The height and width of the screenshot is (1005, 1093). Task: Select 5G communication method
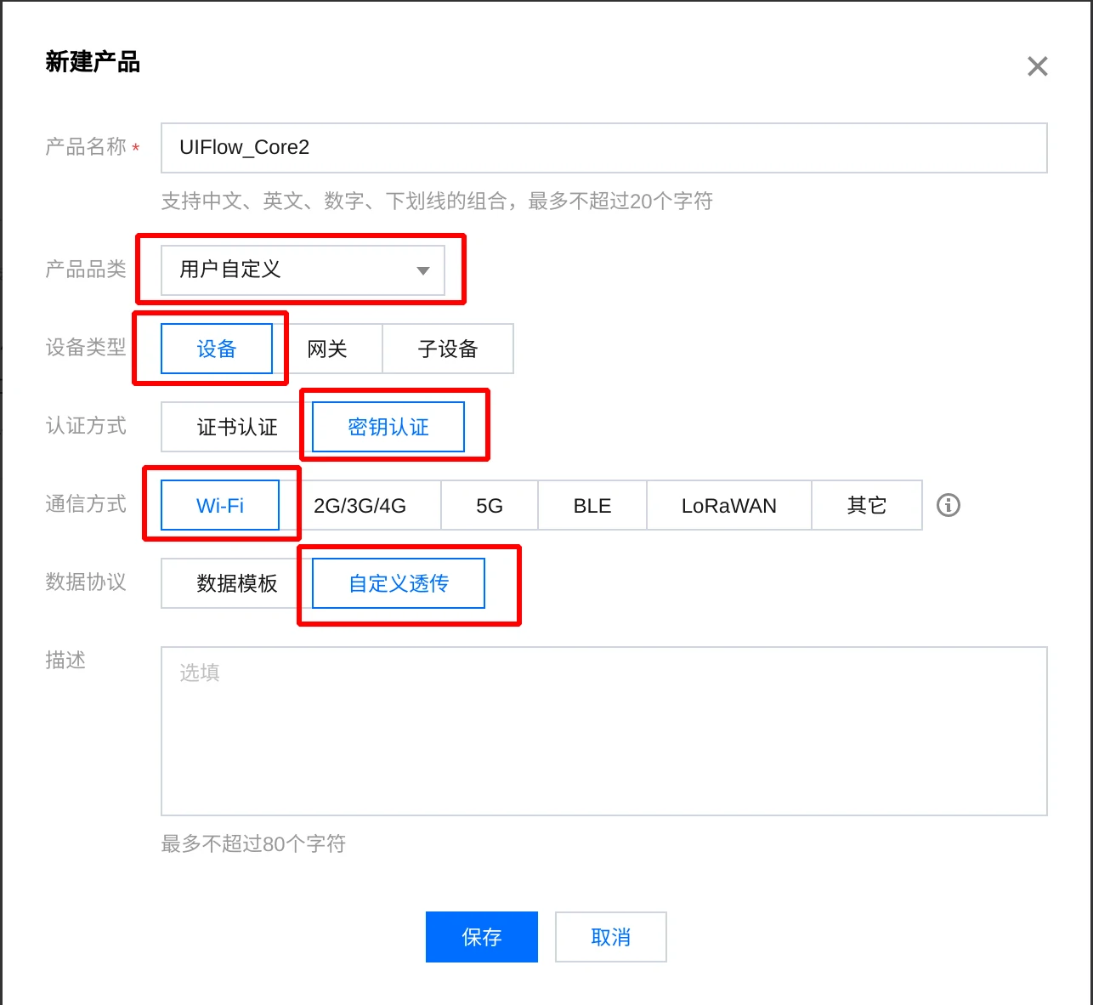[490, 505]
